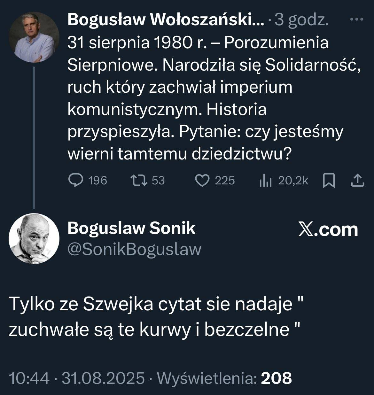
Task: Click the '3 godz.' timestamp
Action: coord(301,20)
